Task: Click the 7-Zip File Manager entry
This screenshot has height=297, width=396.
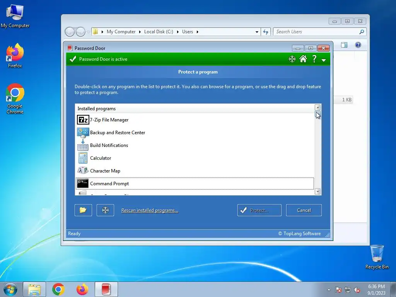Action: pyautogui.click(x=195, y=120)
